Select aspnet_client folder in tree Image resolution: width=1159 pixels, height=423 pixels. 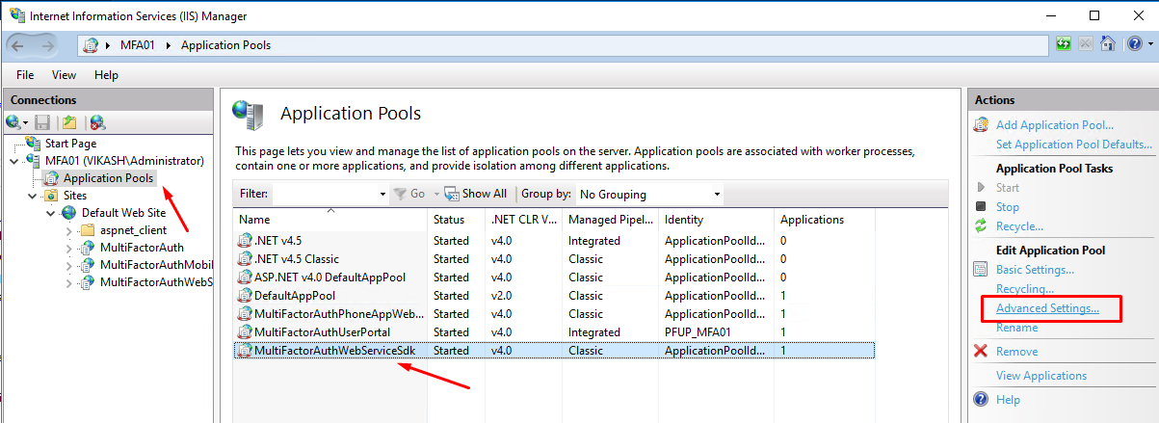tap(133, 230)
